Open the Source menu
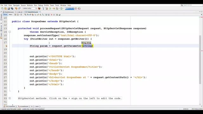The height and width of the screenshot is (114, 203). pos(23,5)
